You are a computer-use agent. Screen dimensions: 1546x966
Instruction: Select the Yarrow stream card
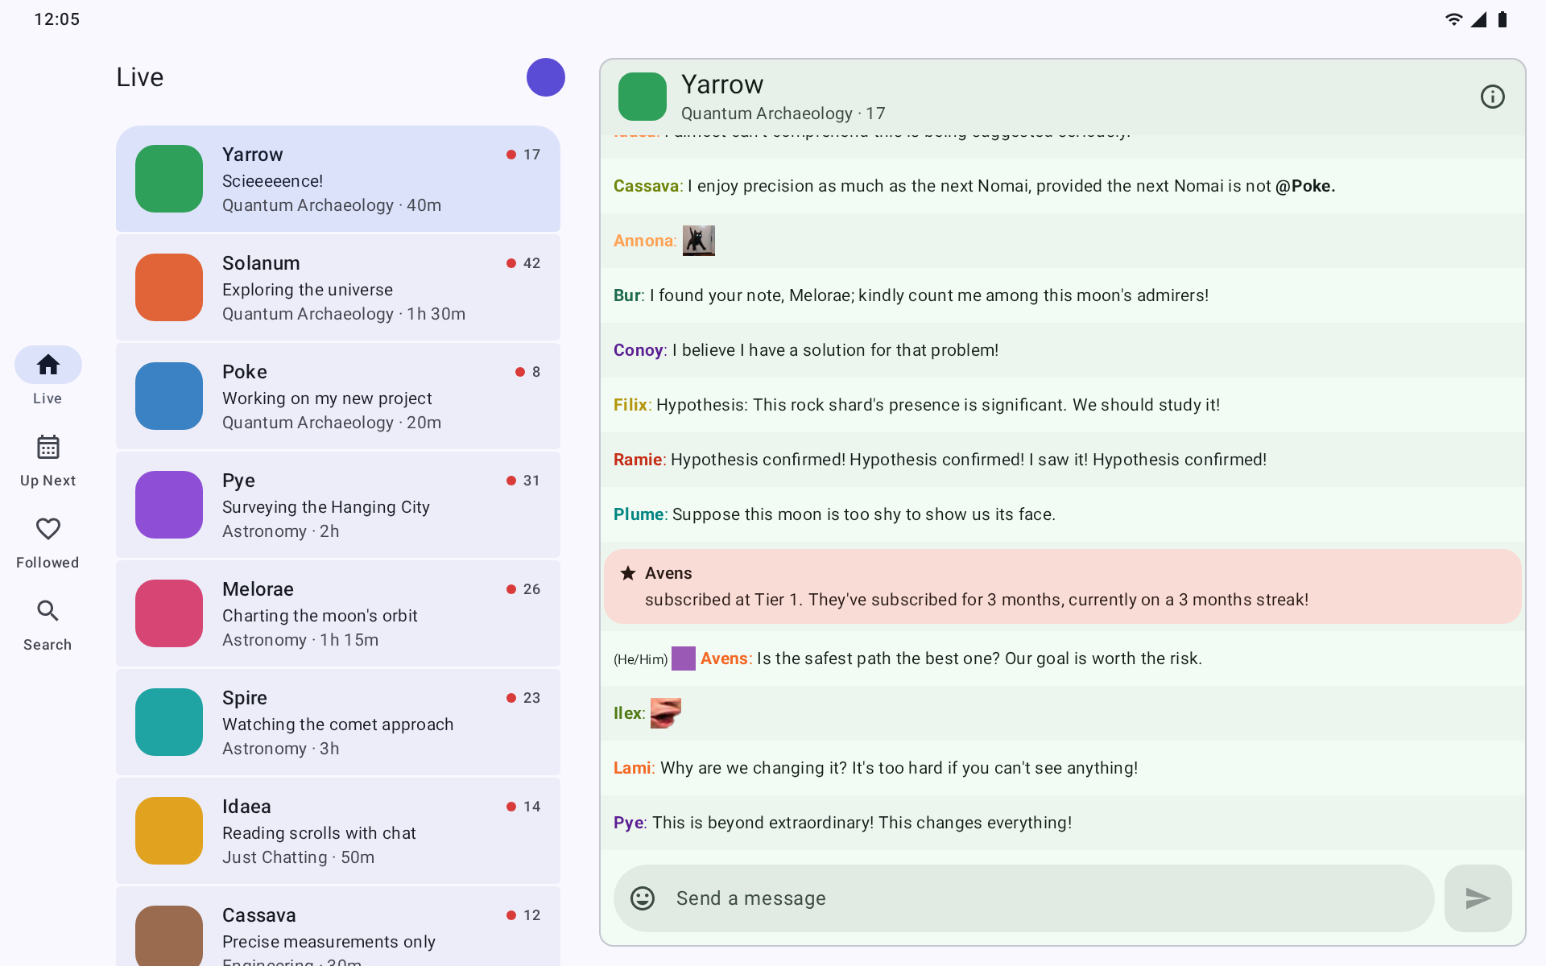click(x=338, y=179)
